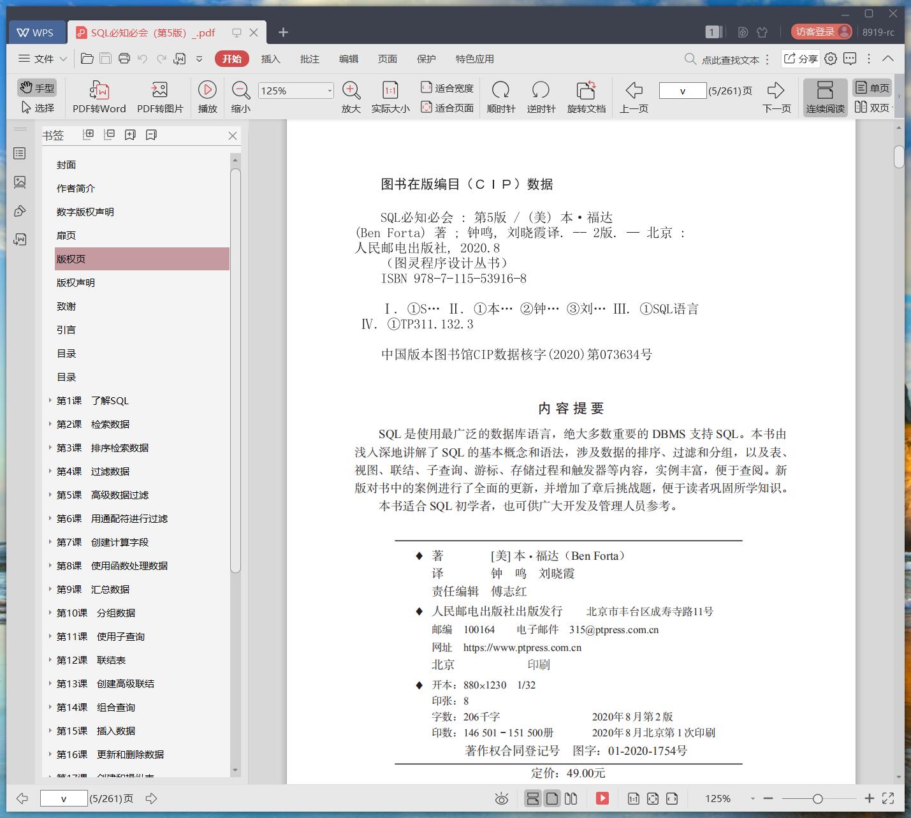Image resolution: width=911 pixels, height=818 pixels.
Task: Open the 页面 ribbon tab
Action: (x=387, y=59)
